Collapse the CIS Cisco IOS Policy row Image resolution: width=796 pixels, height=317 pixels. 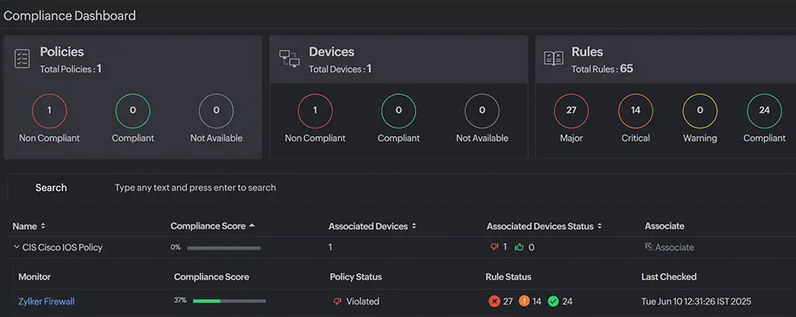[16, 247]
